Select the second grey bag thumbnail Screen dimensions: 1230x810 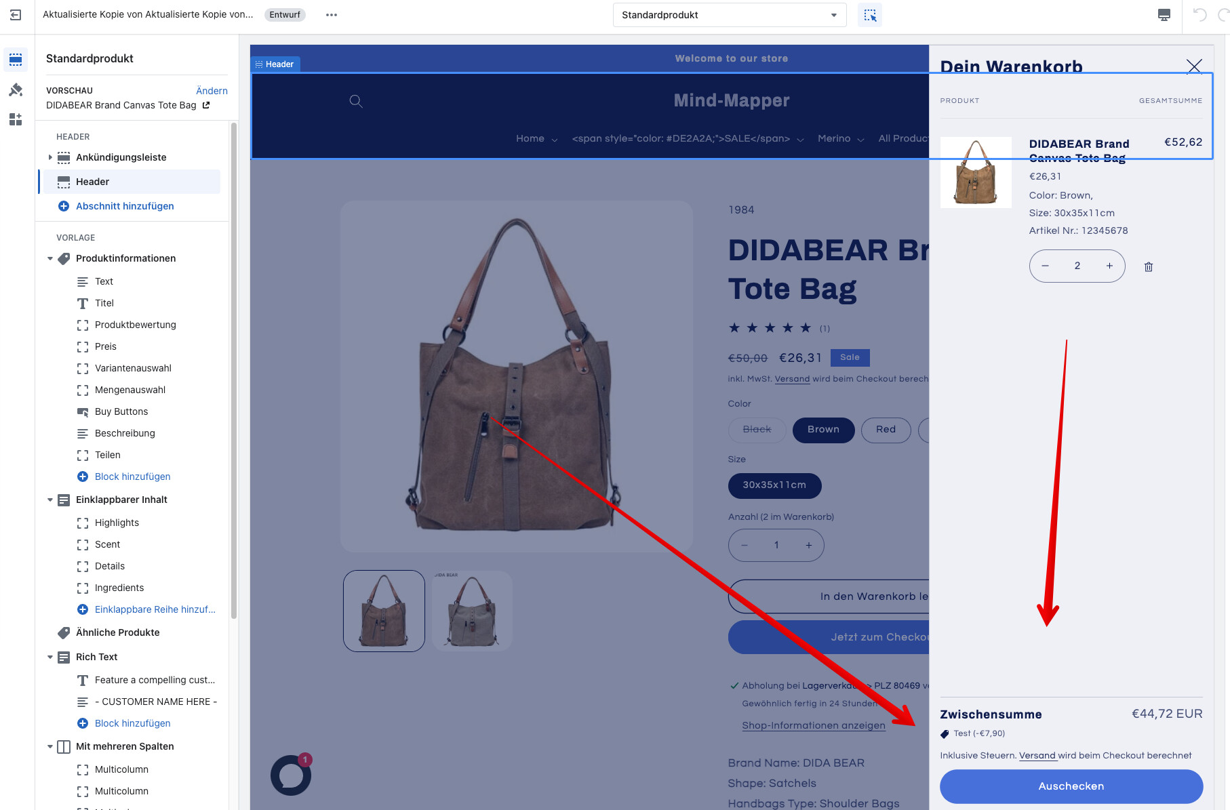click(472, 611)
